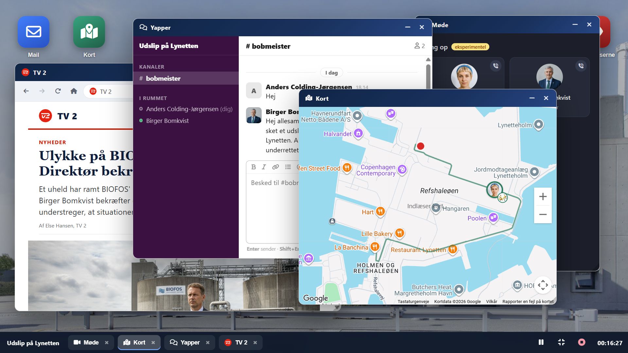Select the Copenhagen Contemporary map marker

(402, 169)
